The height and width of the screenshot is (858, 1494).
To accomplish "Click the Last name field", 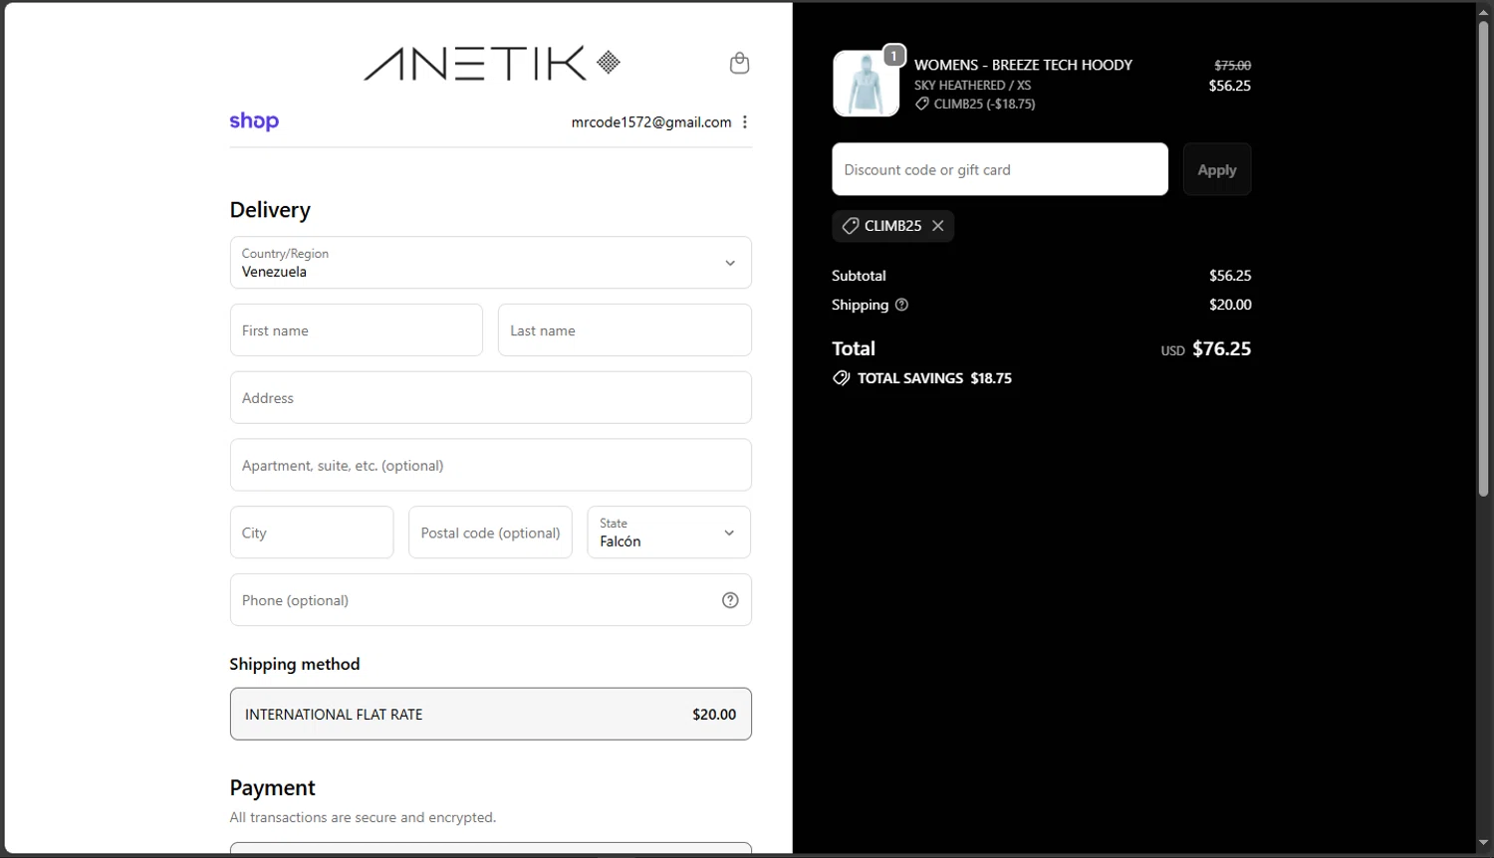I will click(x=624, y=330).
